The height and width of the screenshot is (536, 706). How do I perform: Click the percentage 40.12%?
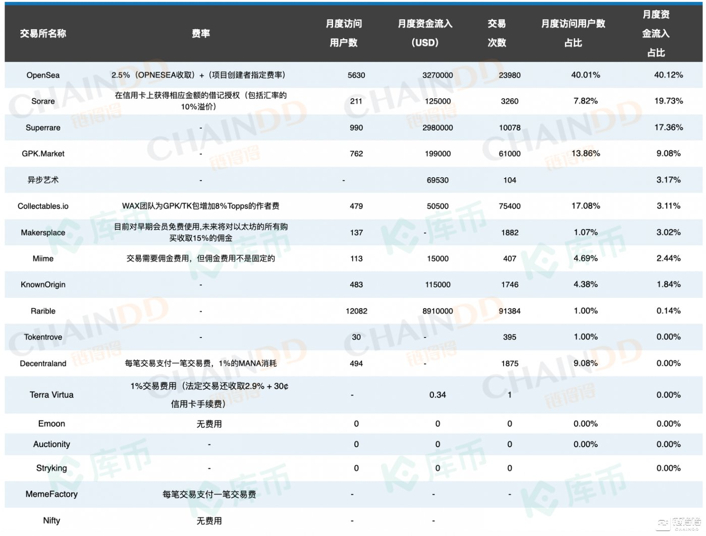[668, 75]
